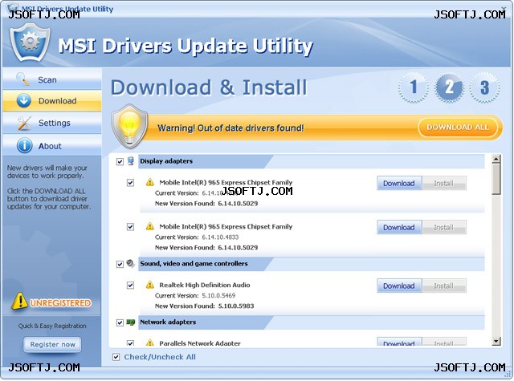Click Realtek new version 5.10.0.5983 text
The height and width of the screenshot is (381, 514).
(x=236, y=306)
